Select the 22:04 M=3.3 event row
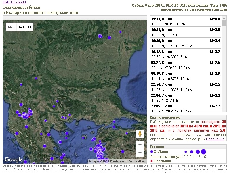 coord(186,98)
